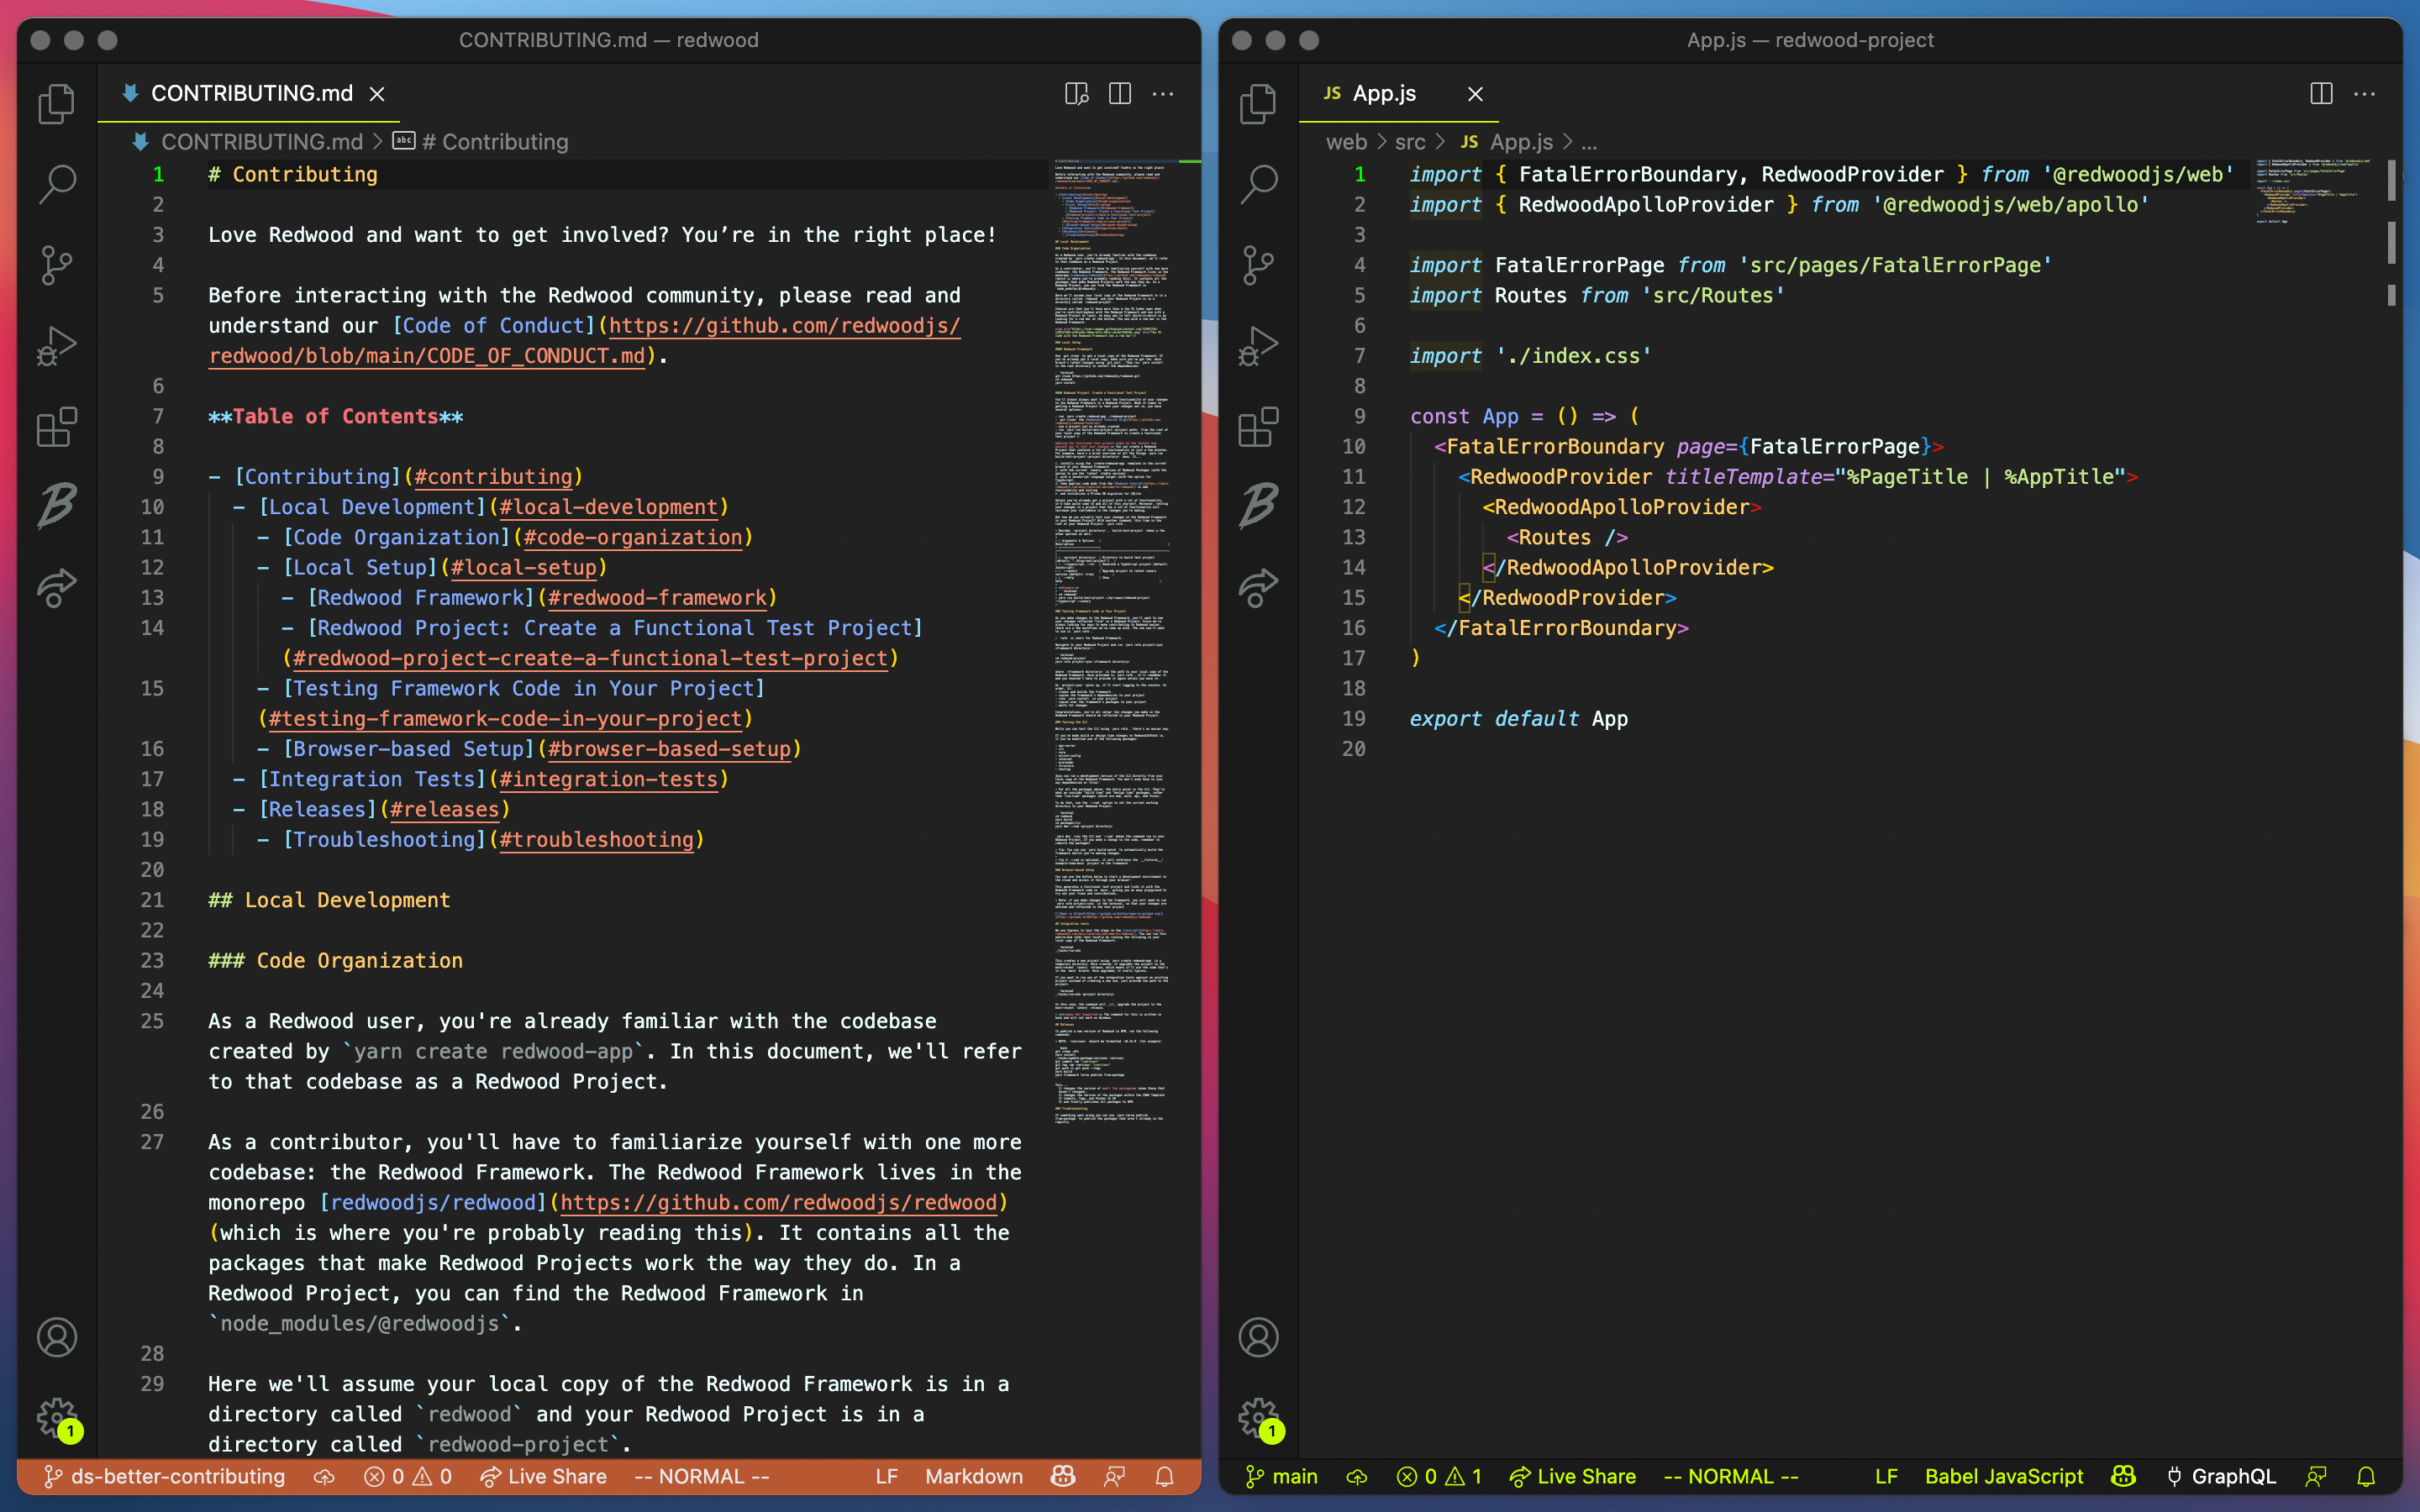
Task: Change Babel JavaScript language mode
Action: point(2004,1477)
